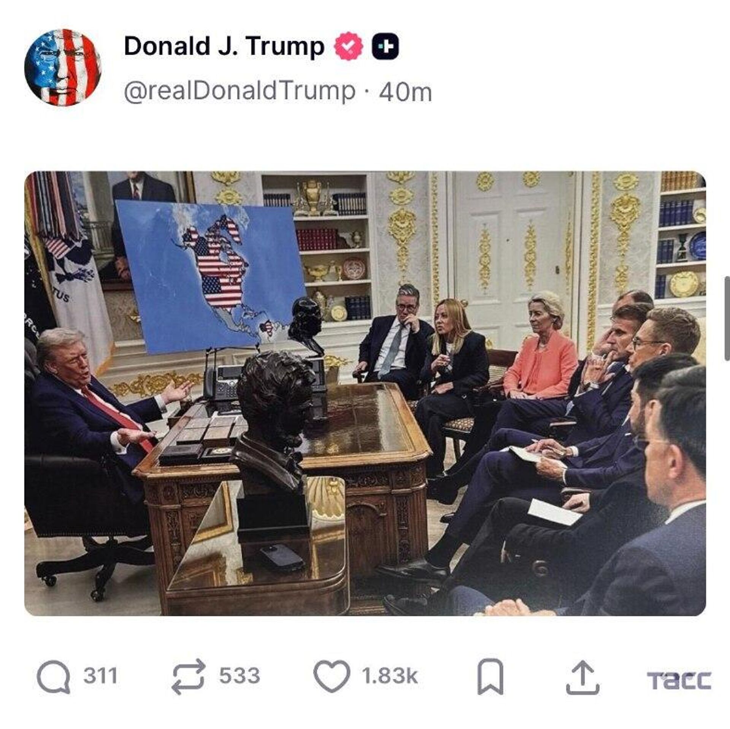
Task: Click the dark plus badge beside name
Action: [385, 46]
